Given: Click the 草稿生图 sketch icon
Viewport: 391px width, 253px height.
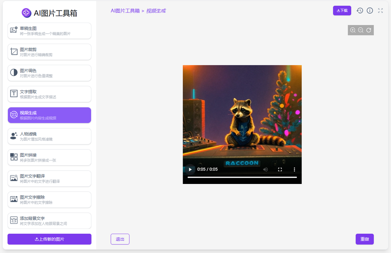Looking at the screenshot, I should [x=14, y=30].
